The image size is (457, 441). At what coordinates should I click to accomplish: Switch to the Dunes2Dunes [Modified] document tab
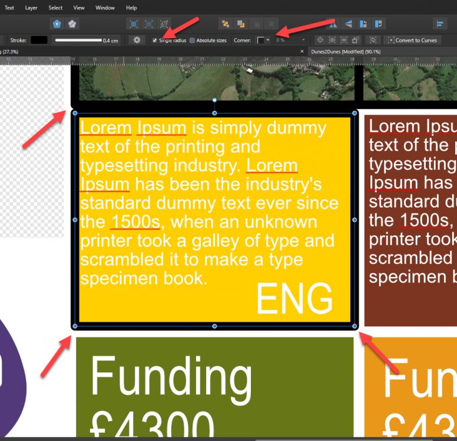coord(345,52)
